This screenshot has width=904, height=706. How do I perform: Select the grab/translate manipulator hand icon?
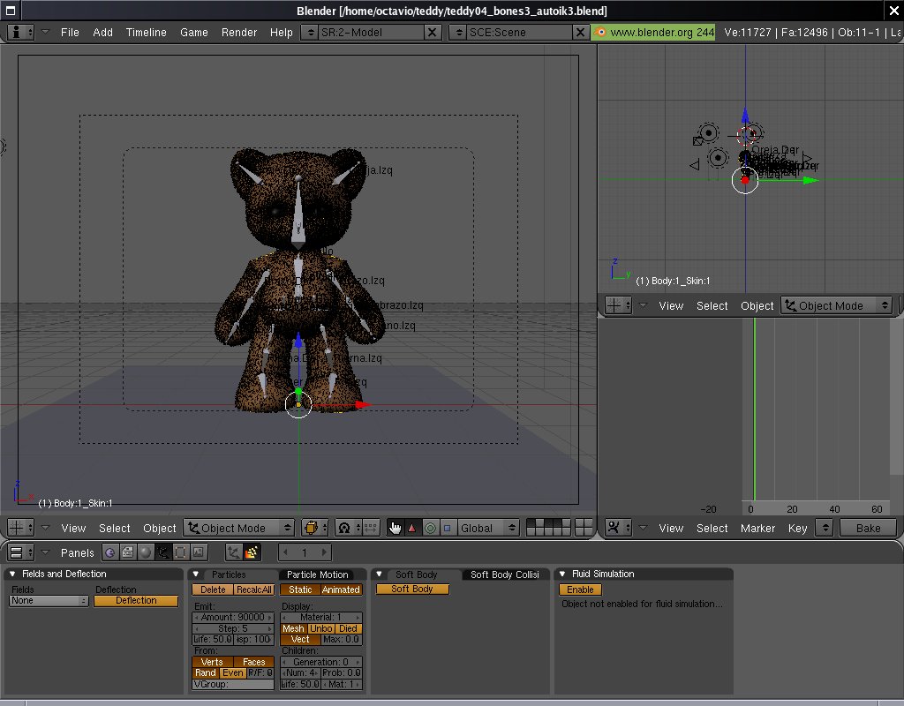395,528
